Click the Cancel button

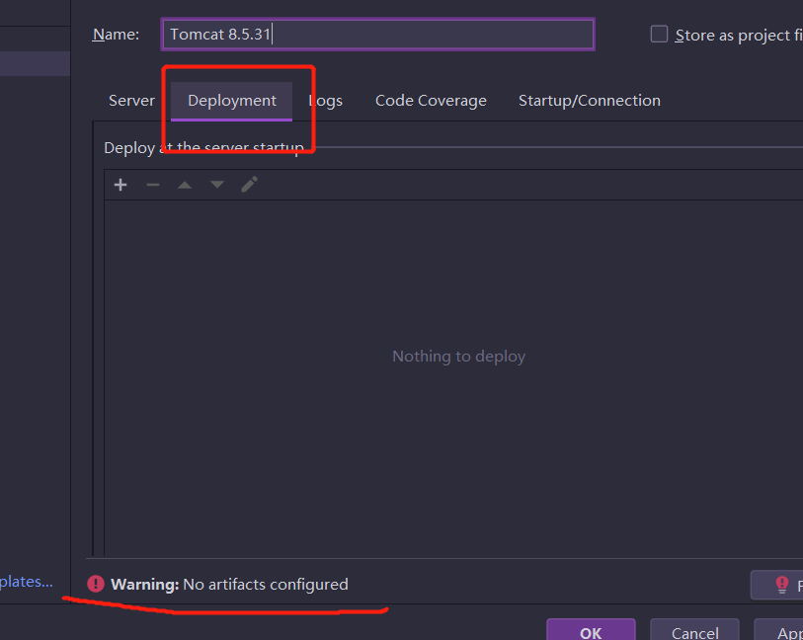click(x=694, y=631)
